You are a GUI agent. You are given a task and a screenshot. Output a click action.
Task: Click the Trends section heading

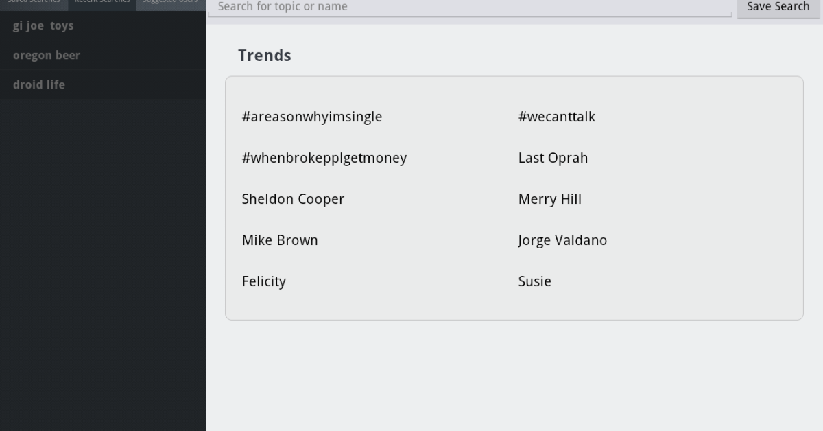coord(265,56)
